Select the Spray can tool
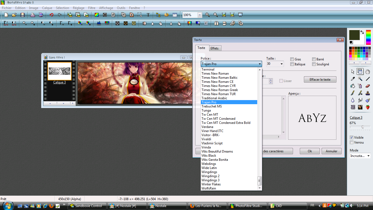Image resolution: width=373 pixels, height=210 pixels. tap(360, 86)
